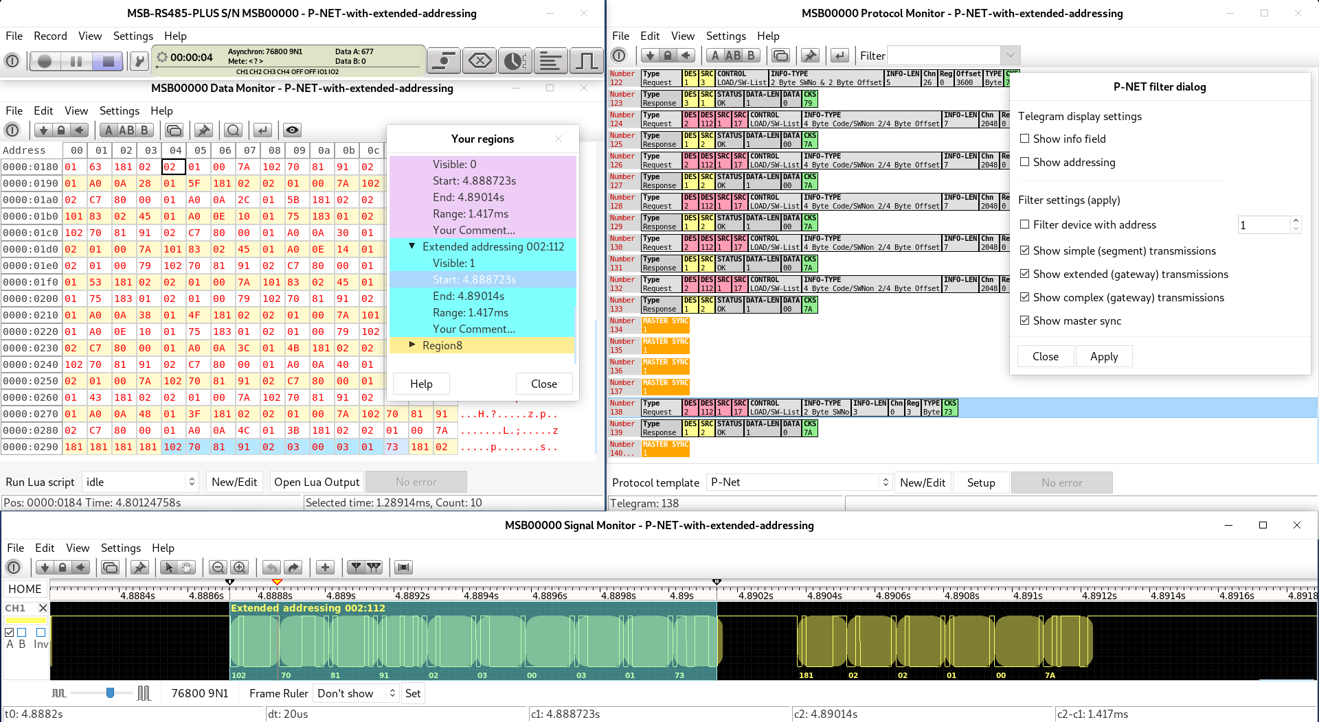Expand the Region8 tree item
This screenshot has height=722, width=1319.
point(412,345)
